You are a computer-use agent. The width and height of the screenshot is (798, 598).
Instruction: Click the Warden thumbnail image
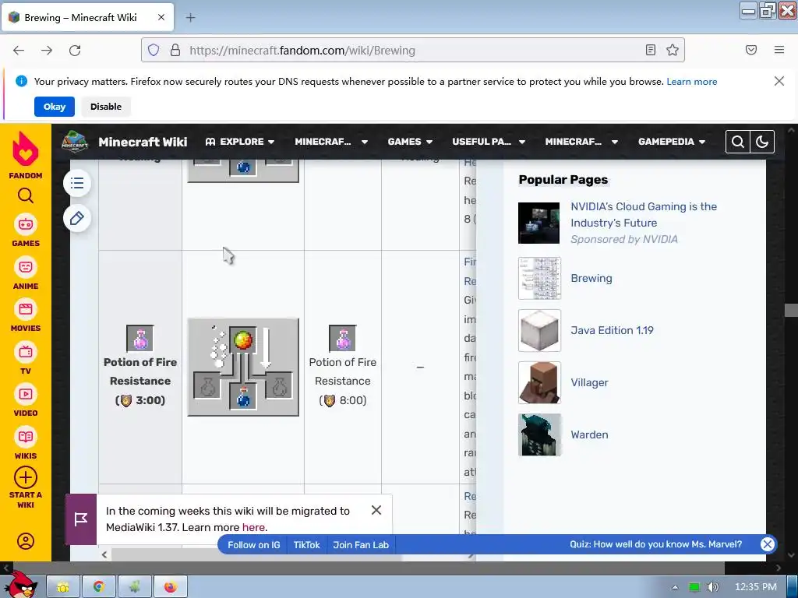click(539, 434)
